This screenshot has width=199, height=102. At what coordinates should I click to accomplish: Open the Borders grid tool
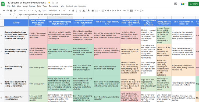coord(93,11)
